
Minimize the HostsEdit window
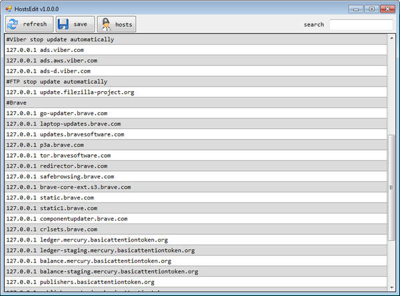click(x=356, y=9)
